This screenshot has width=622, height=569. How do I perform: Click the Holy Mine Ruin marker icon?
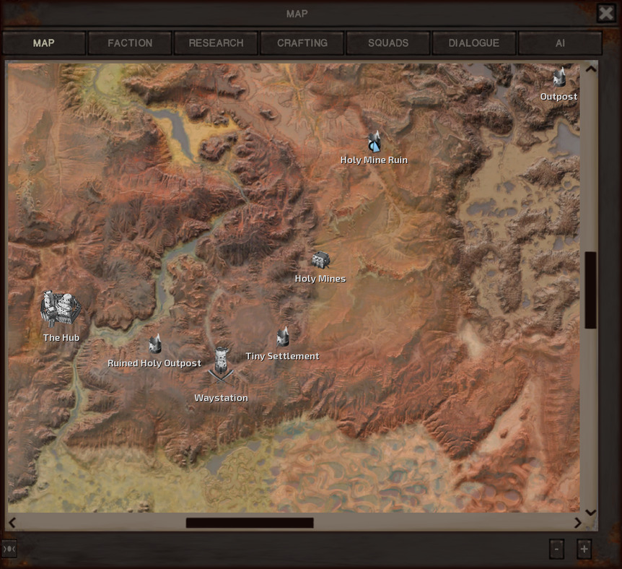point(374,142)
